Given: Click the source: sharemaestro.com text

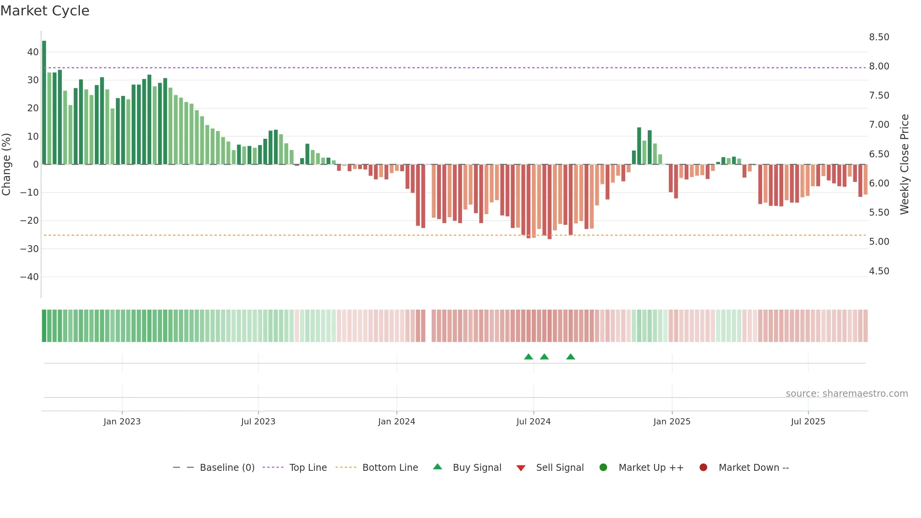Looking at the screenshot, I should 847,393.
